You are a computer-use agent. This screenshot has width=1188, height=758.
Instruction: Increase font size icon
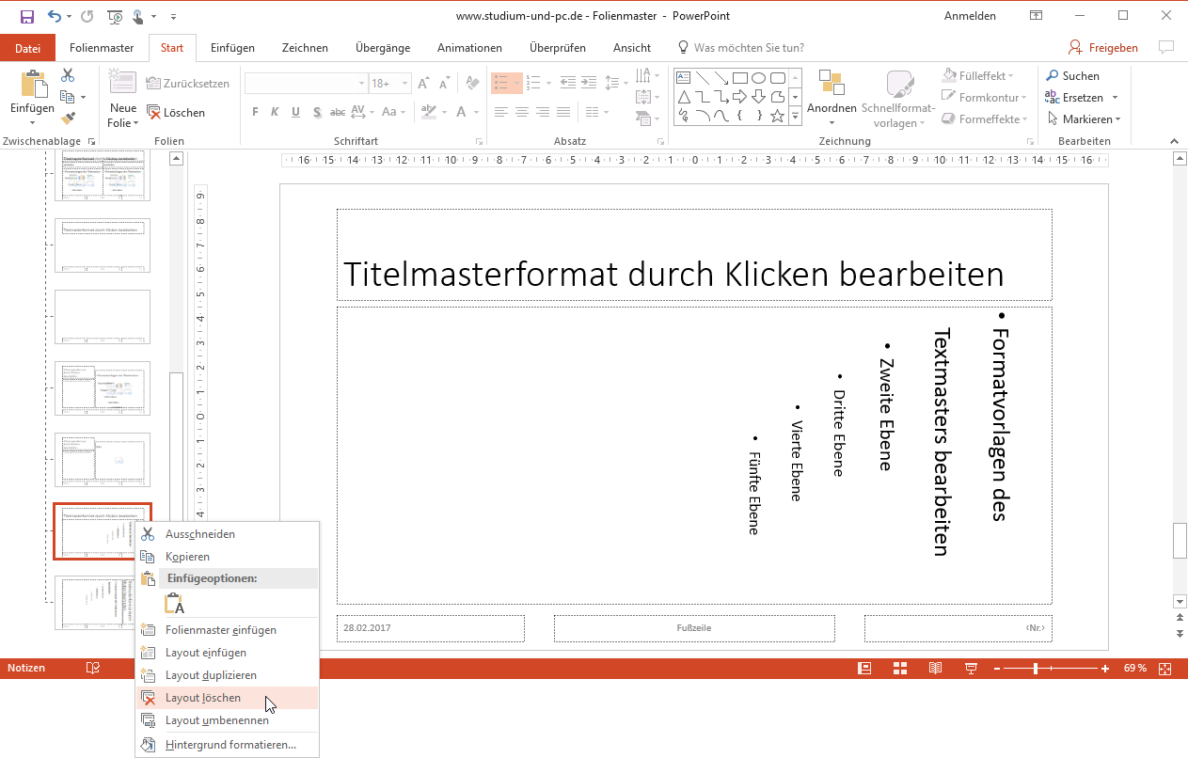423,84
